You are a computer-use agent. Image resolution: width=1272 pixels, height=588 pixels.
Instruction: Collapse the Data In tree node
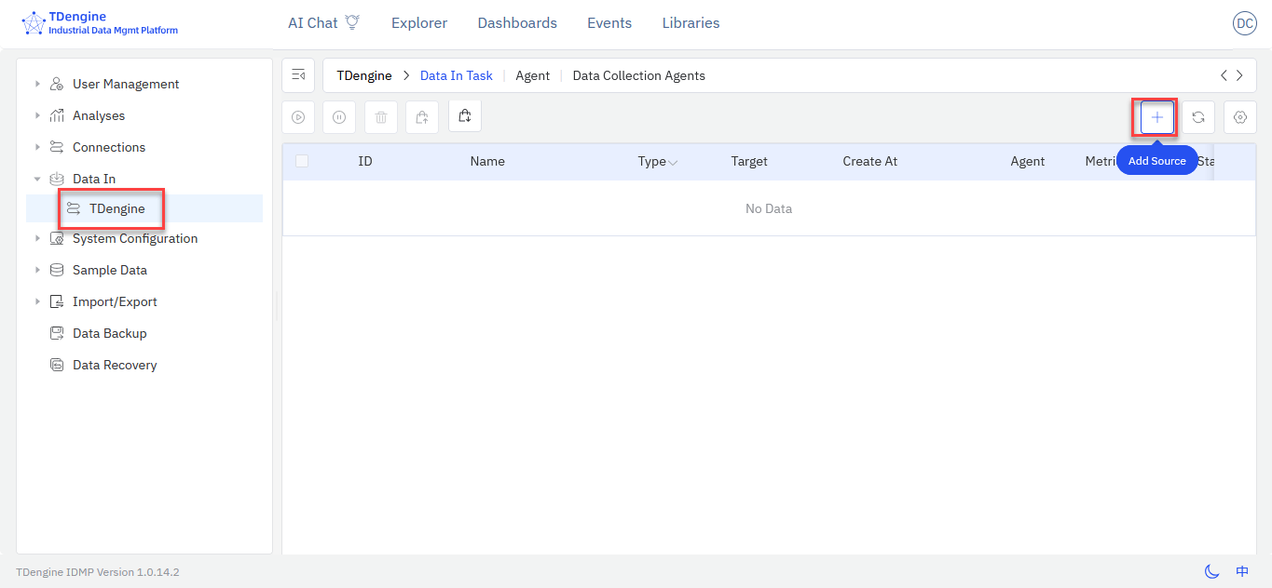click(x=37, y=179)
